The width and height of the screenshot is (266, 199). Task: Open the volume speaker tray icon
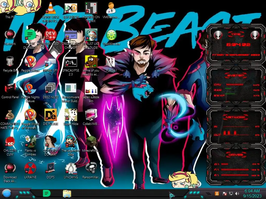(x=237, y=193)
